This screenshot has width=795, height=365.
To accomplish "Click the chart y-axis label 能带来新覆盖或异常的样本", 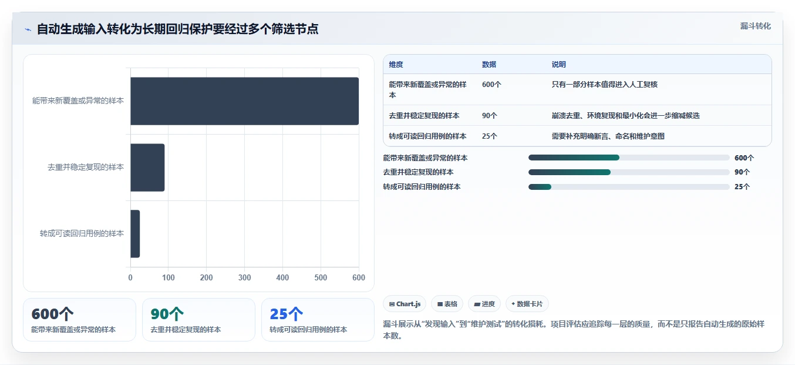I will coord(78,101).
